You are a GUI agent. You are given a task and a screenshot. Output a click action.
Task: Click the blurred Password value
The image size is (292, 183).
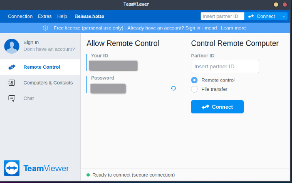coord(108,88)
